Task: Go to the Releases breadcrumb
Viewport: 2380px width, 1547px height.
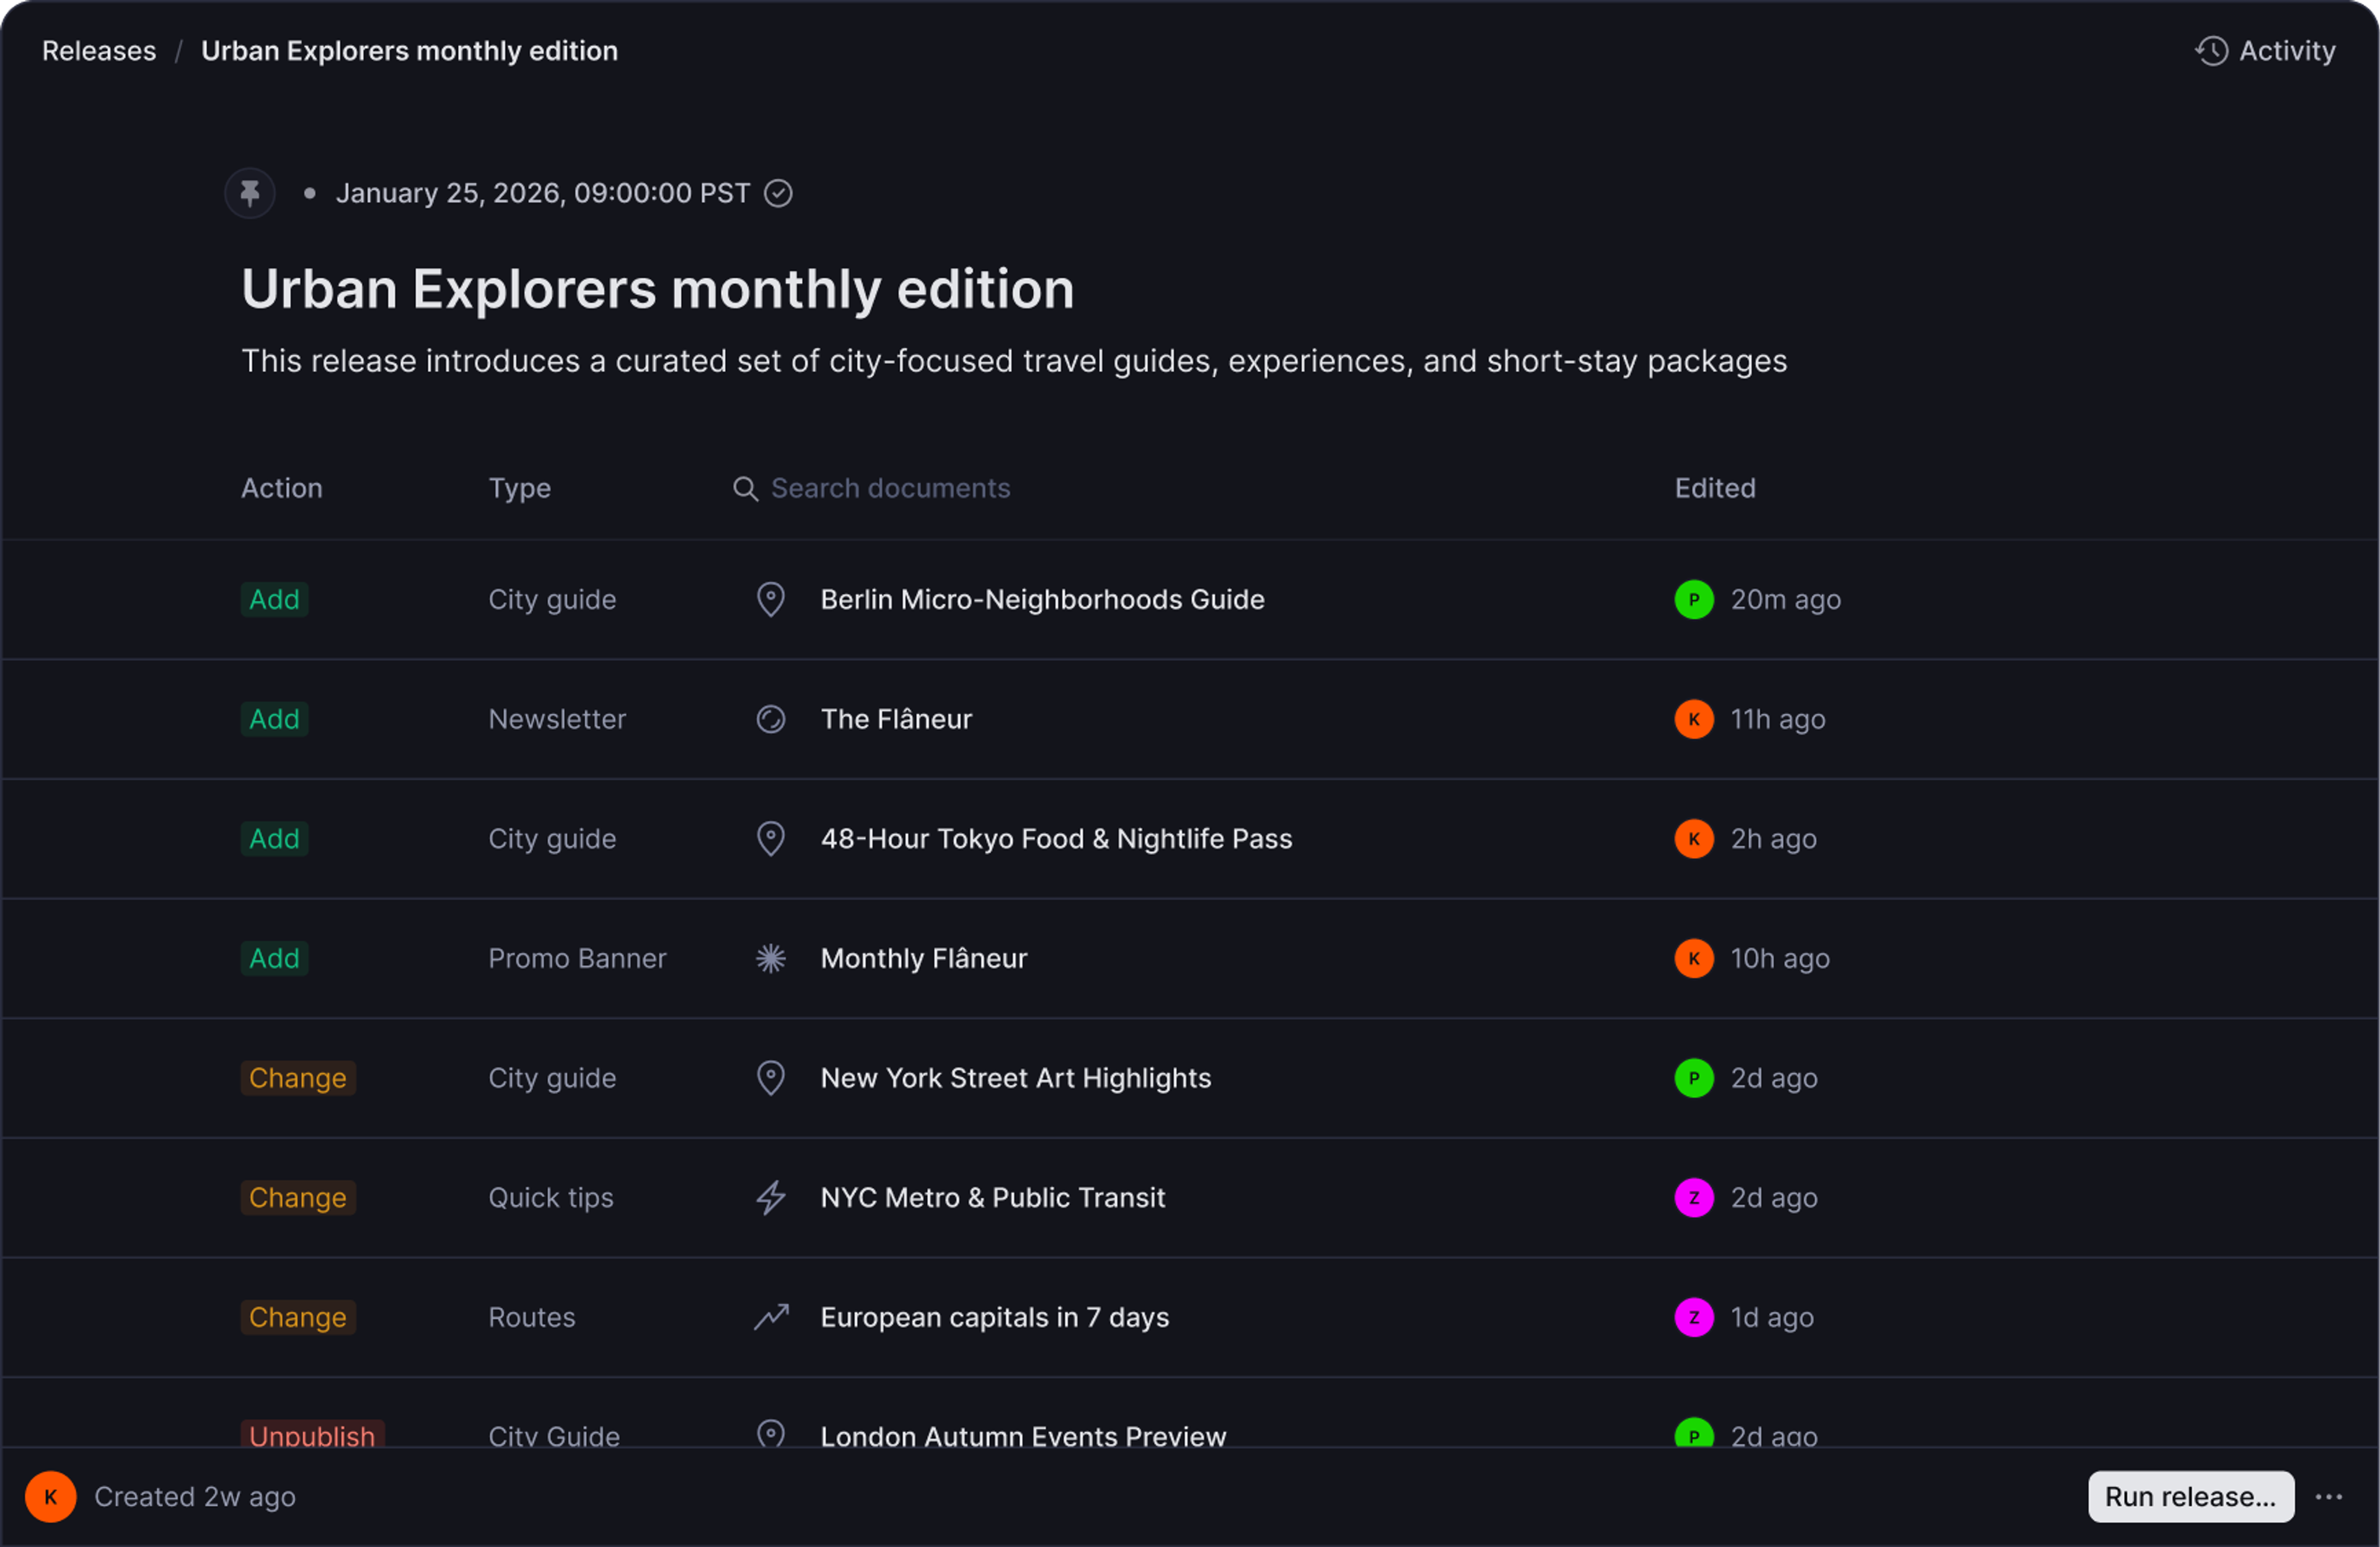Action: click(99, 51)
